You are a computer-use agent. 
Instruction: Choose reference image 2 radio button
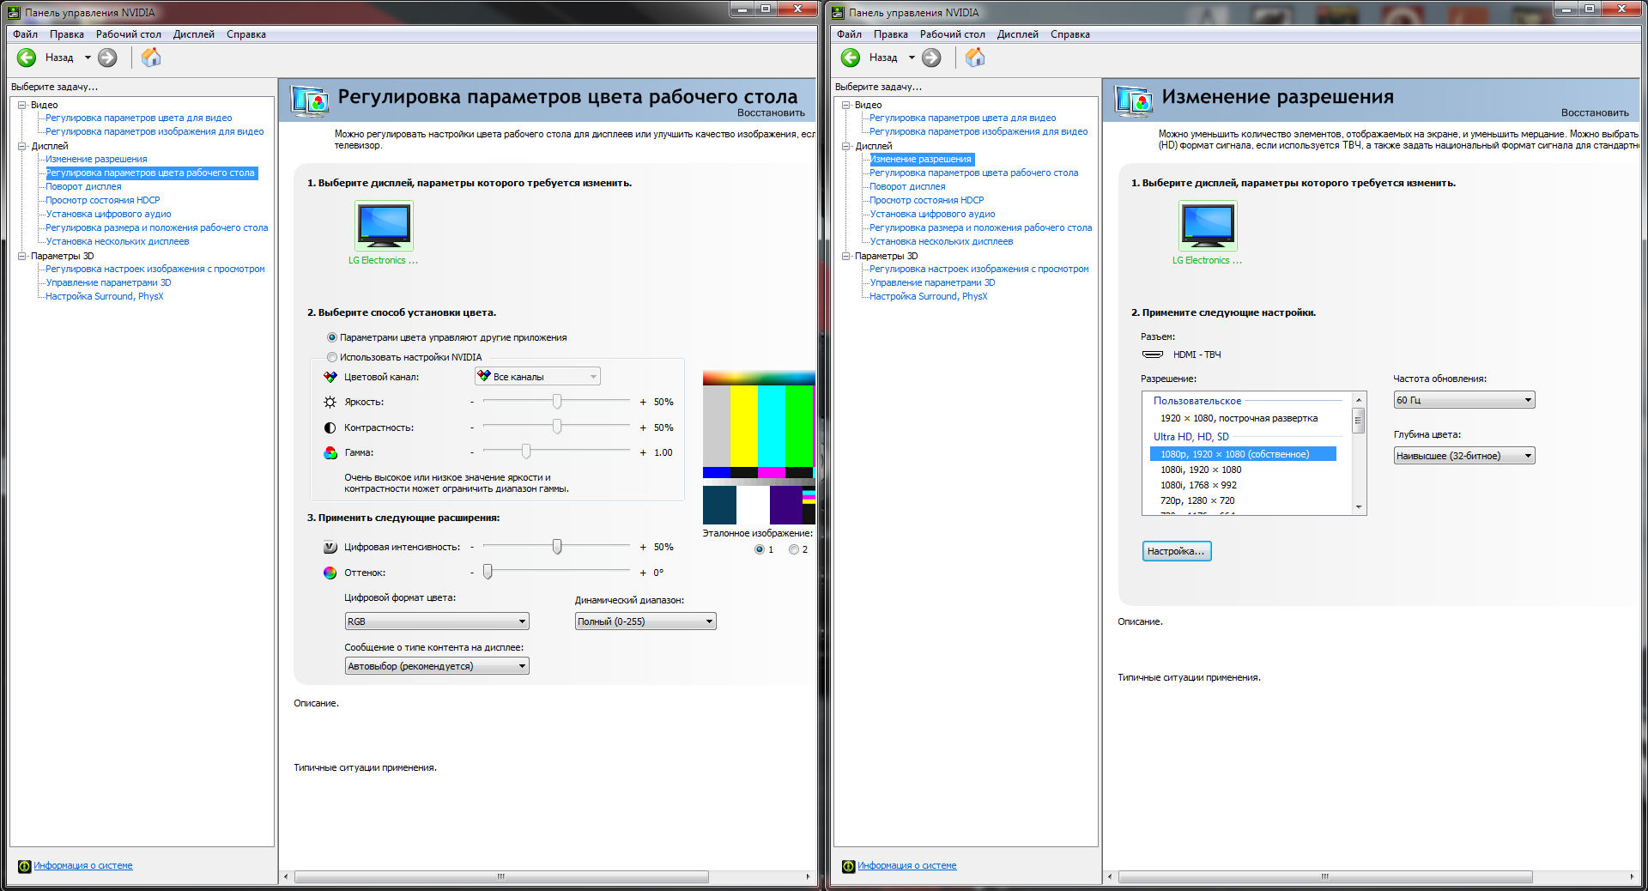click(x=793, y=549)
